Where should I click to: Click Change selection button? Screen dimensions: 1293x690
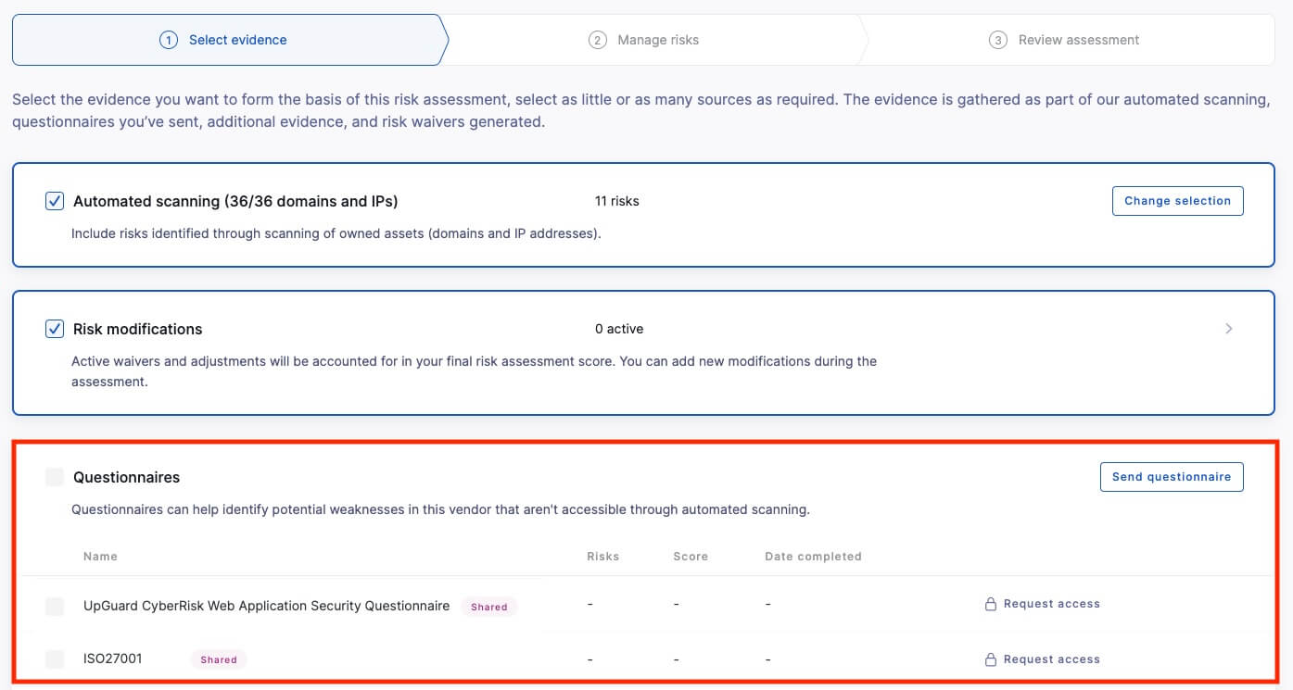(1177, 201)
